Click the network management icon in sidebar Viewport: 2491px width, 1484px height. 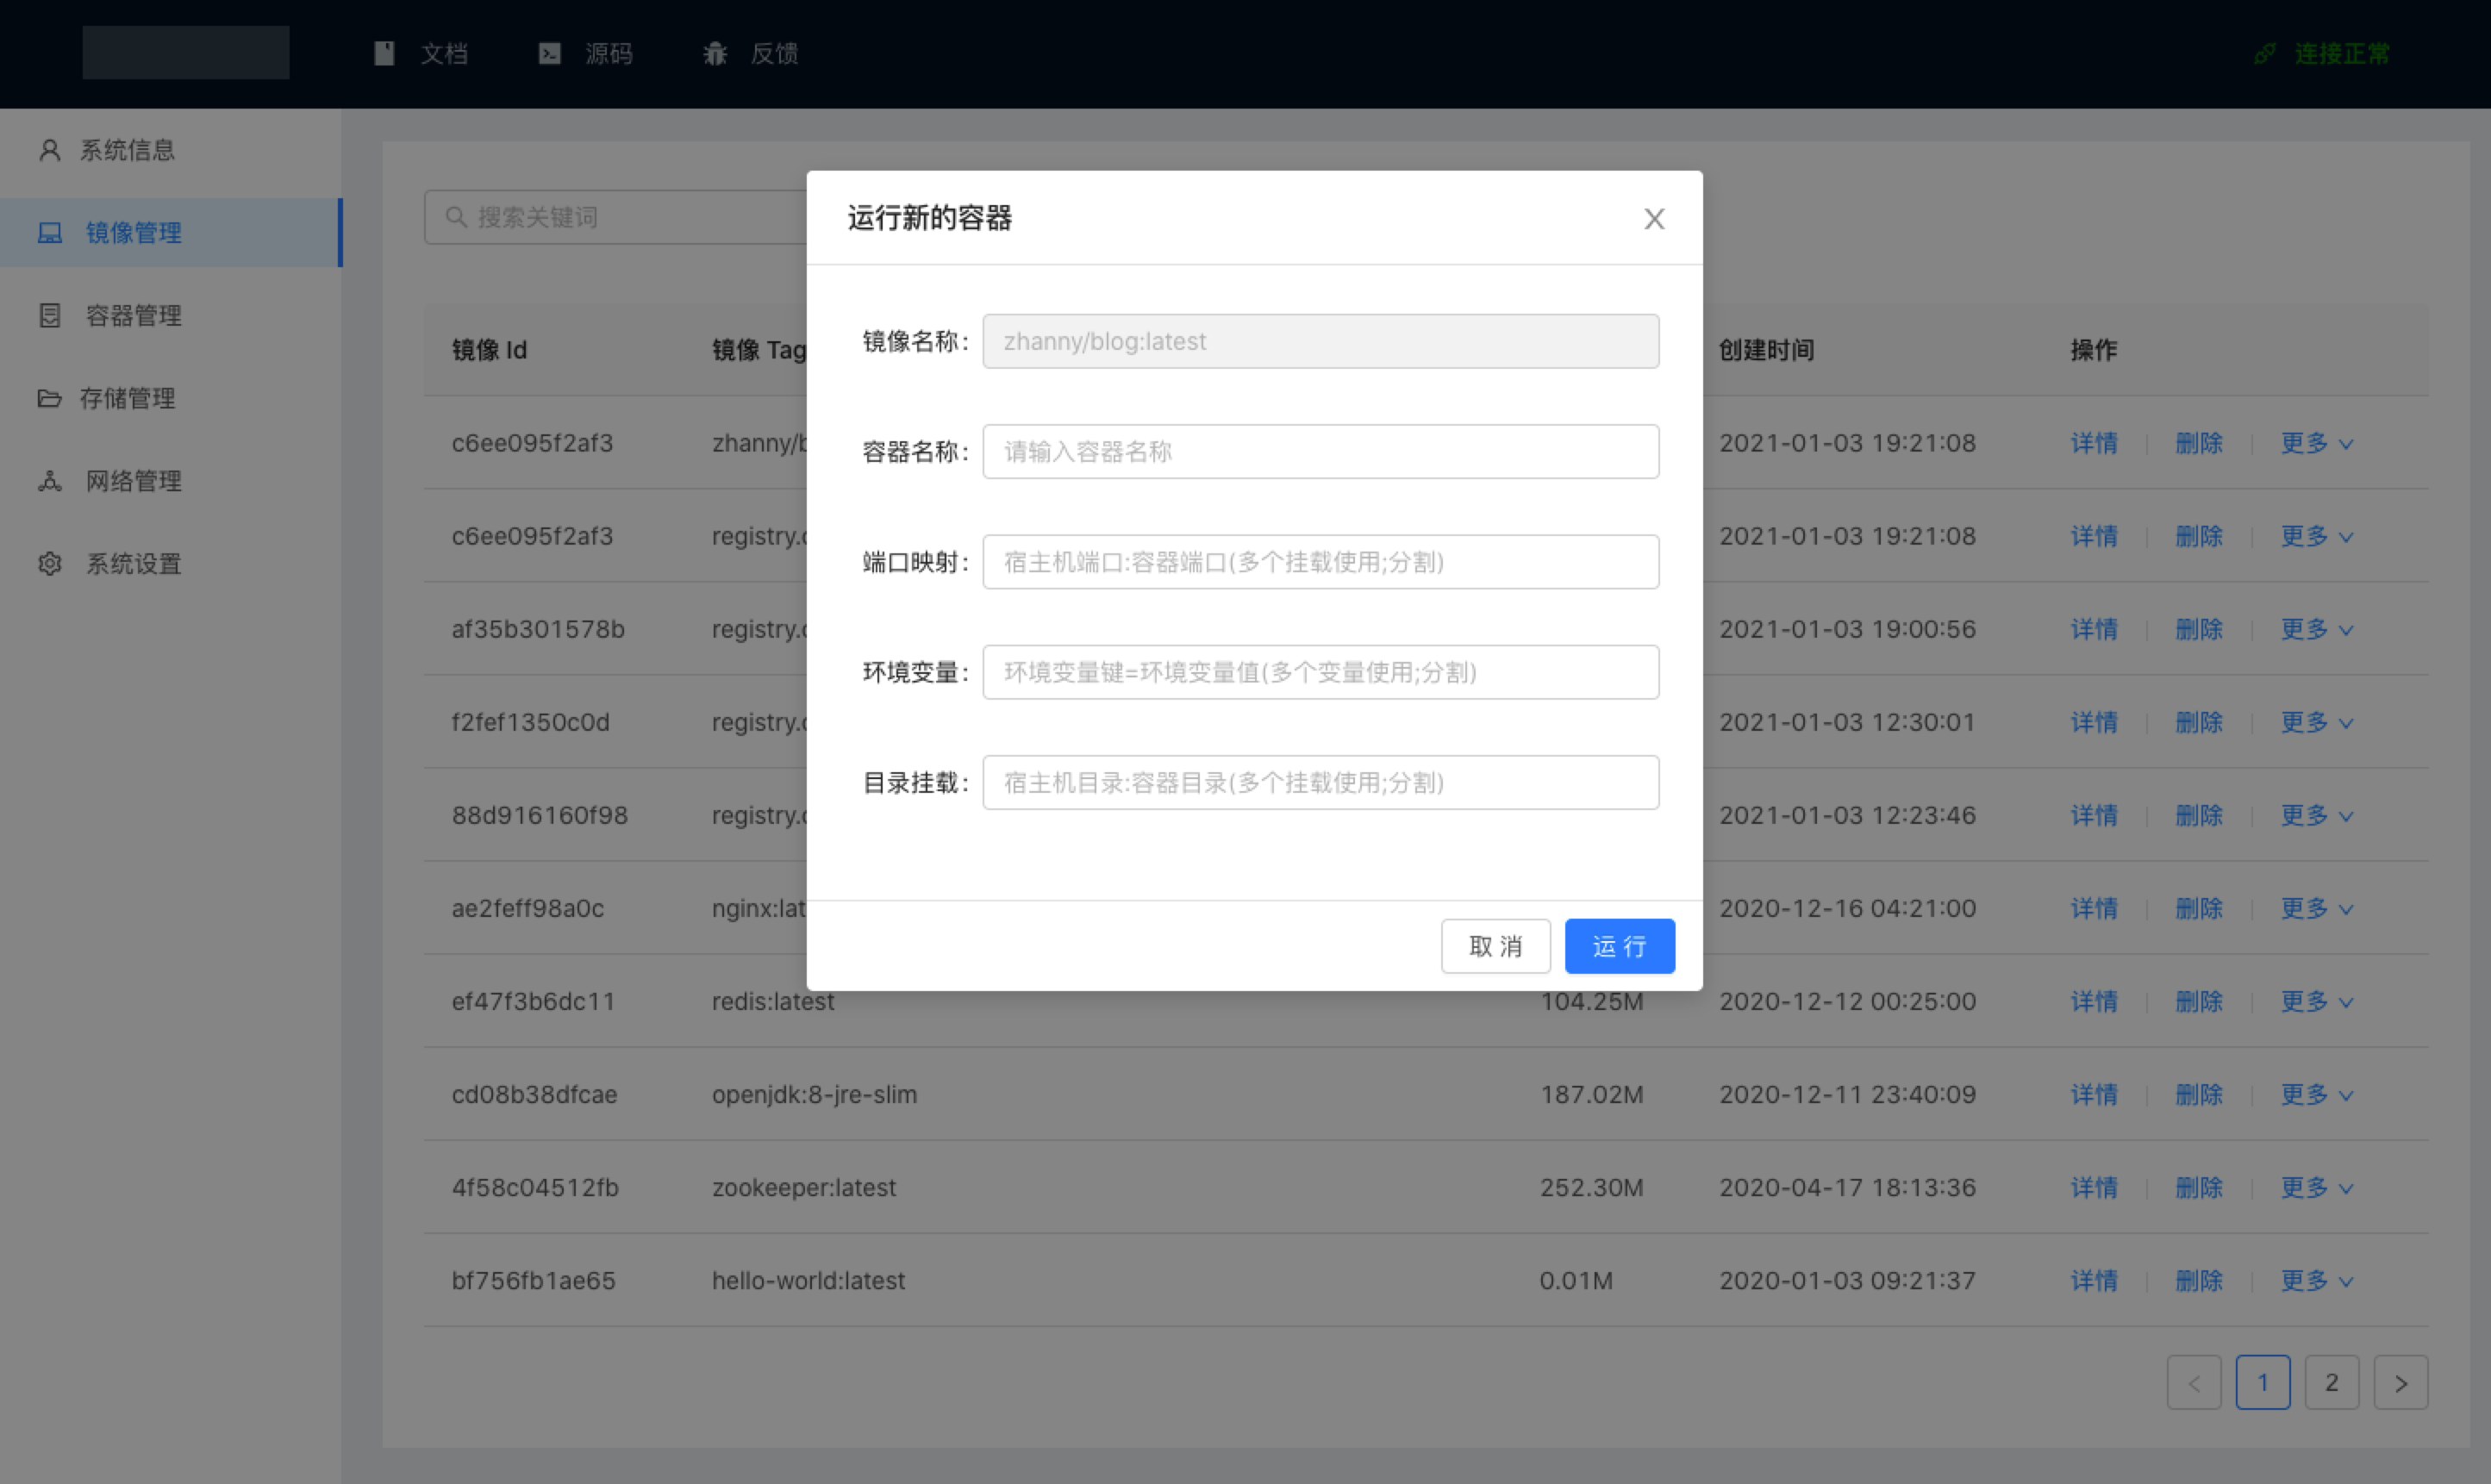[49, 481]
